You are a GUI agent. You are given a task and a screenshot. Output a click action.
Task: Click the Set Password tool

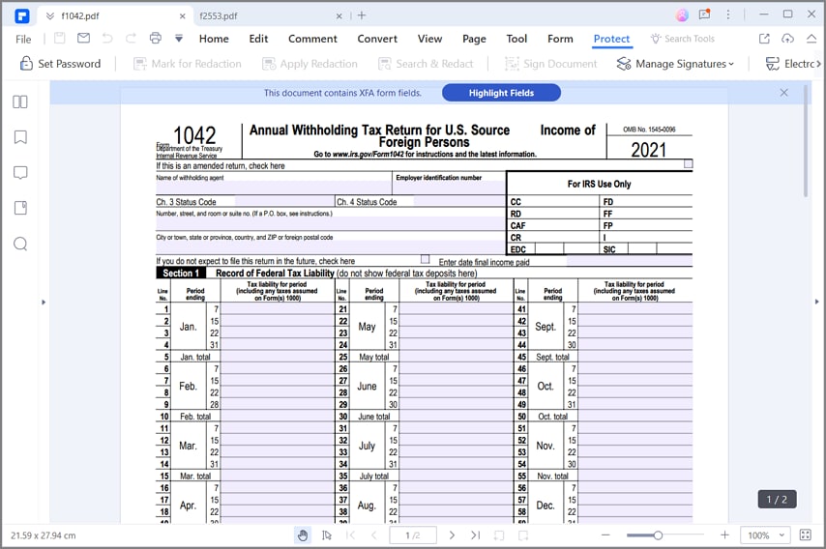pos(60,64)
